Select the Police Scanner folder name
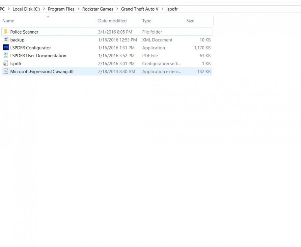Screen dimensions: 301x247 click(24, 32)
